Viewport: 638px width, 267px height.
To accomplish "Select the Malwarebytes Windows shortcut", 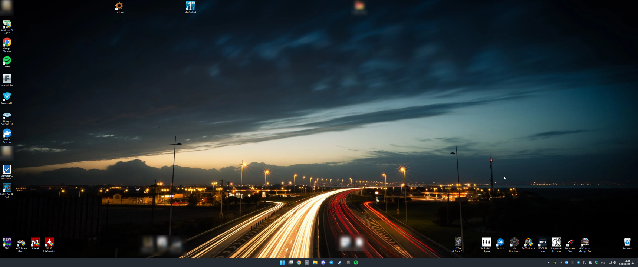I will pos(7,172).
